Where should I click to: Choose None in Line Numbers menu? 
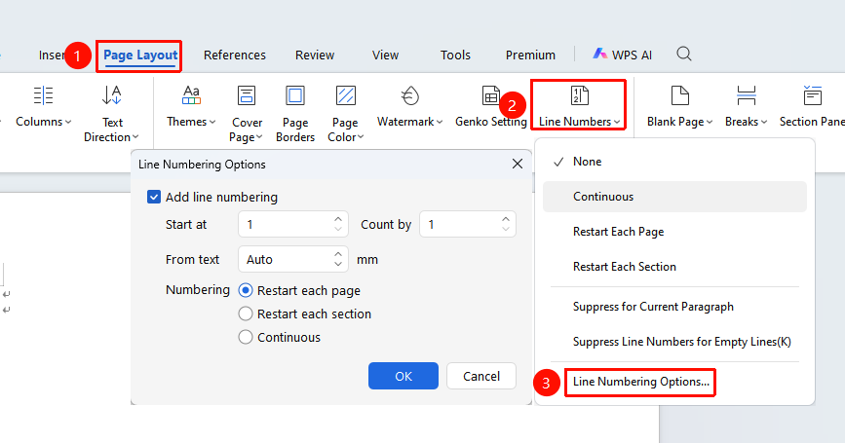674,162
